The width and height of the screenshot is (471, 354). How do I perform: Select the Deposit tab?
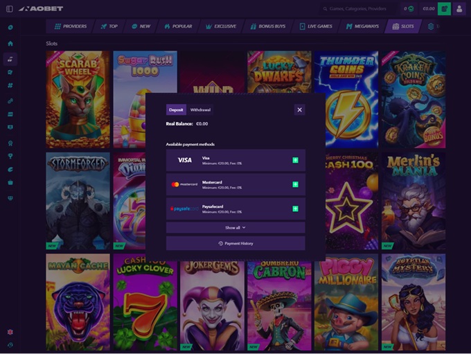click(x=176, y=109)
